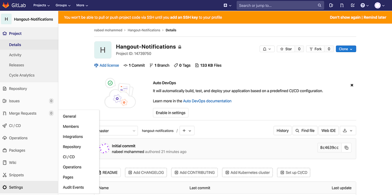The width and height of the screenshot is (392, 195).
Task: Expand the Clone dropdown
Action: pyautogui.click(x=346, y=49)
